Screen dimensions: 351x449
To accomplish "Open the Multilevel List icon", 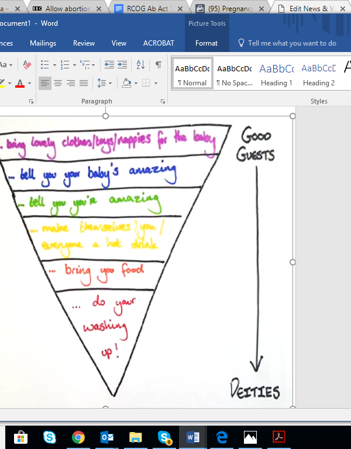I will tap(85, 65).
